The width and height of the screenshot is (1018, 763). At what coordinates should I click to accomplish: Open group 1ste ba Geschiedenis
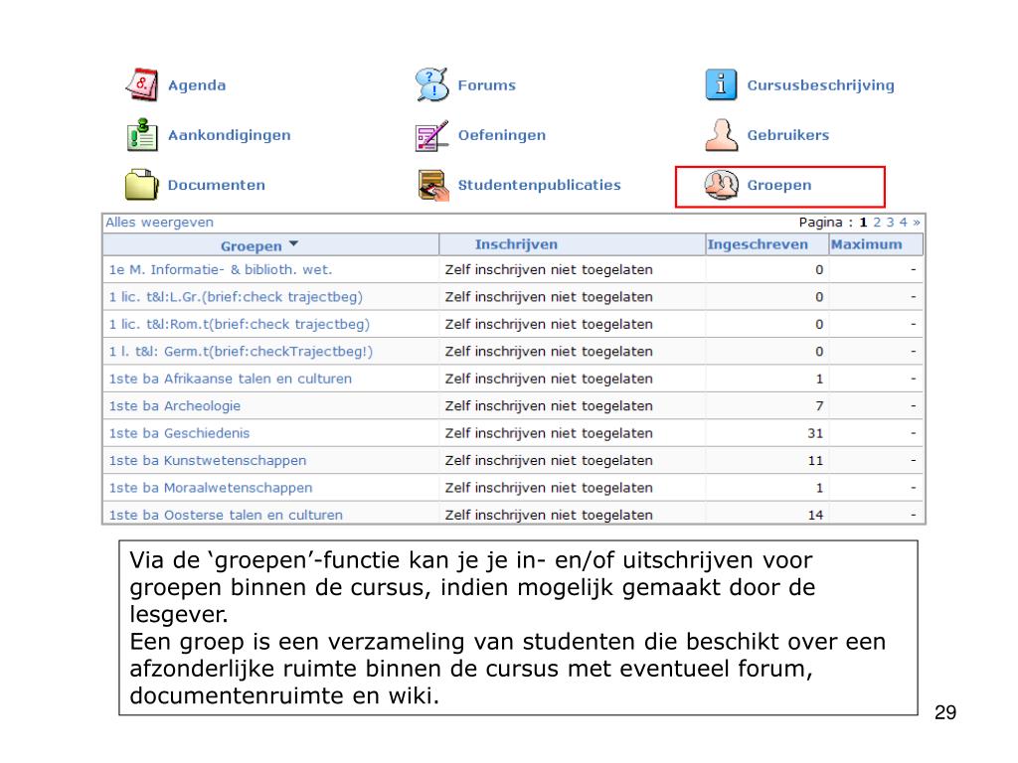[179, 433]
